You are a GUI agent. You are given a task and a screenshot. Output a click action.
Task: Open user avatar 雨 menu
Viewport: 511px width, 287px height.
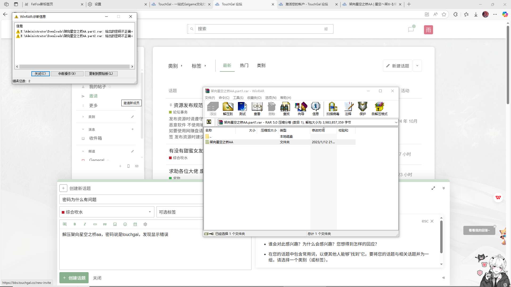pos(428,30)
